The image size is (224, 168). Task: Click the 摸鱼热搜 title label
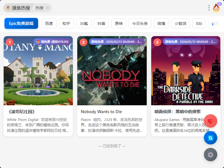21,8
